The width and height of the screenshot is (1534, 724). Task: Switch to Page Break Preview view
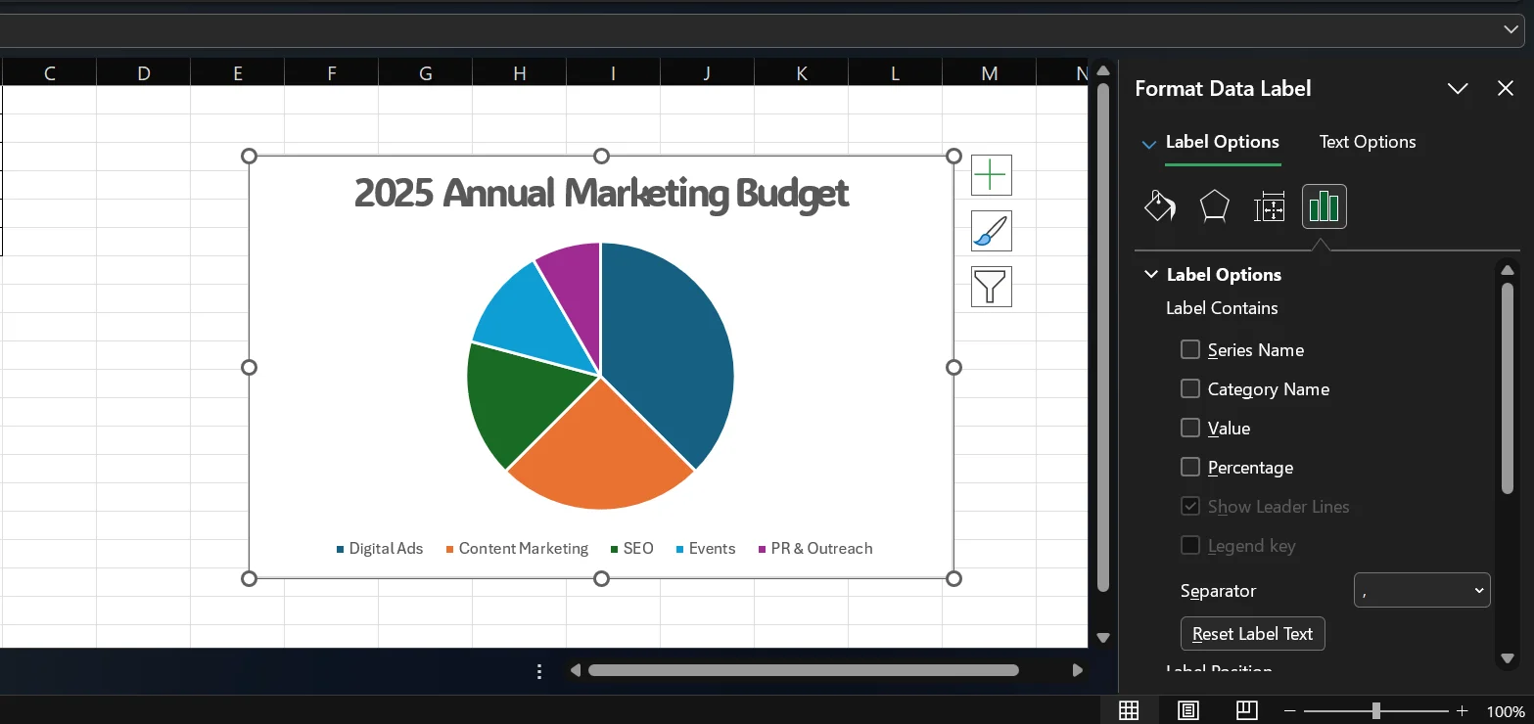[1246, 710]
